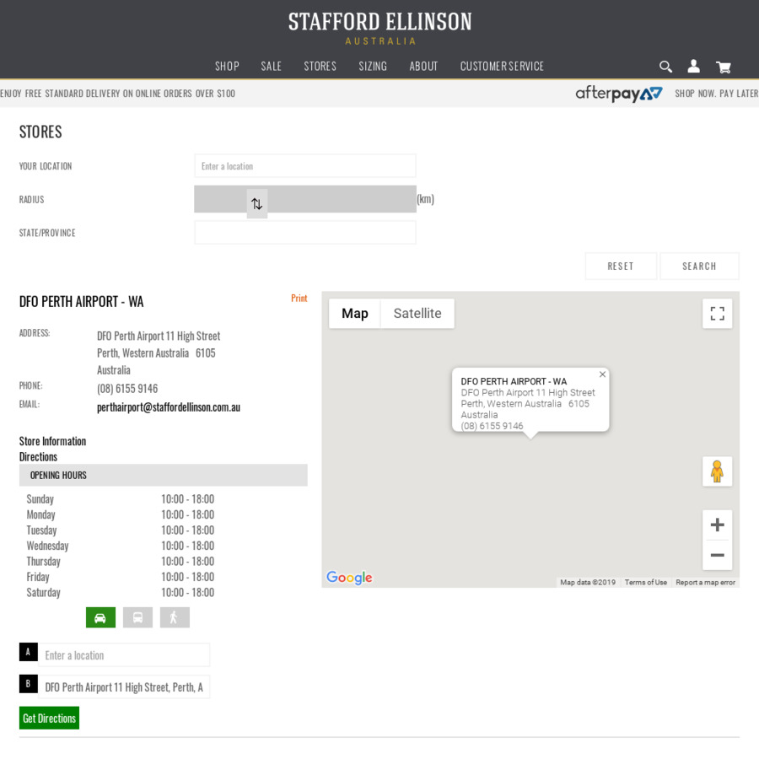Image resolution: width=759 pixels, height=759 pixels.
Task: Open the search magnifier icon in header
Action: [665, 67]
